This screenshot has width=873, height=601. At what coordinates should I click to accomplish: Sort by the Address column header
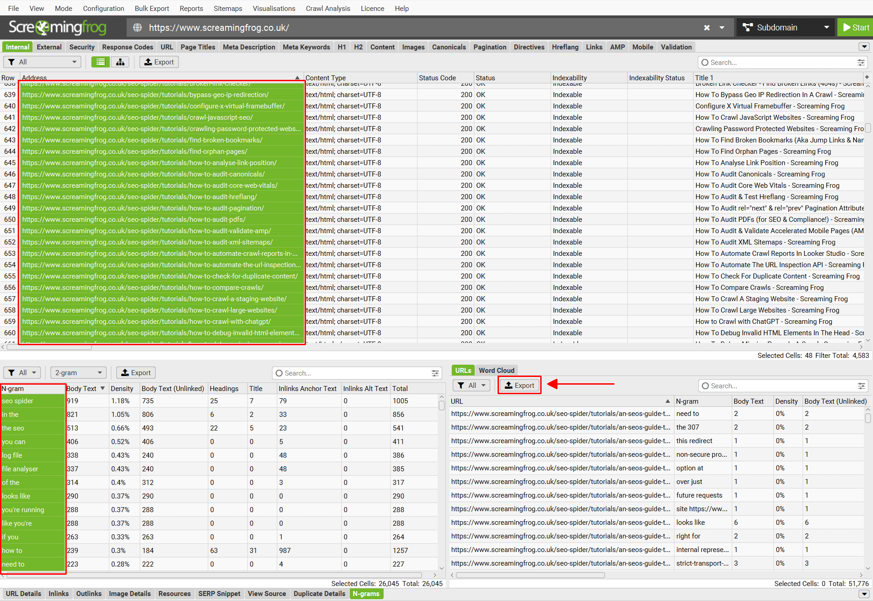161,78
